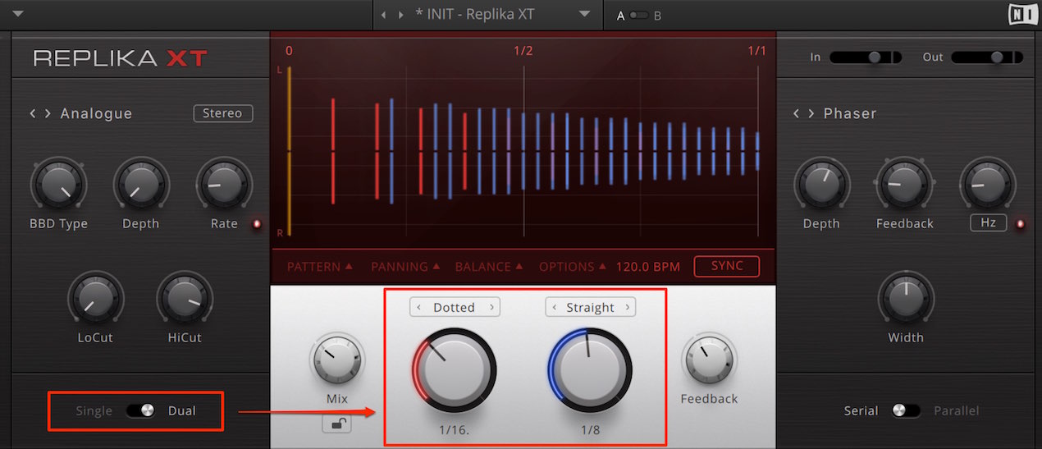Adjust the In level slider
The width and height of the screenshot is (1042, 449).
866,57
